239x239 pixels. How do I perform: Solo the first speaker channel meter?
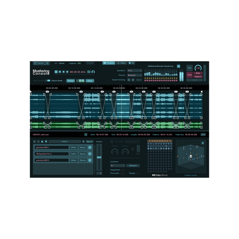145,78
